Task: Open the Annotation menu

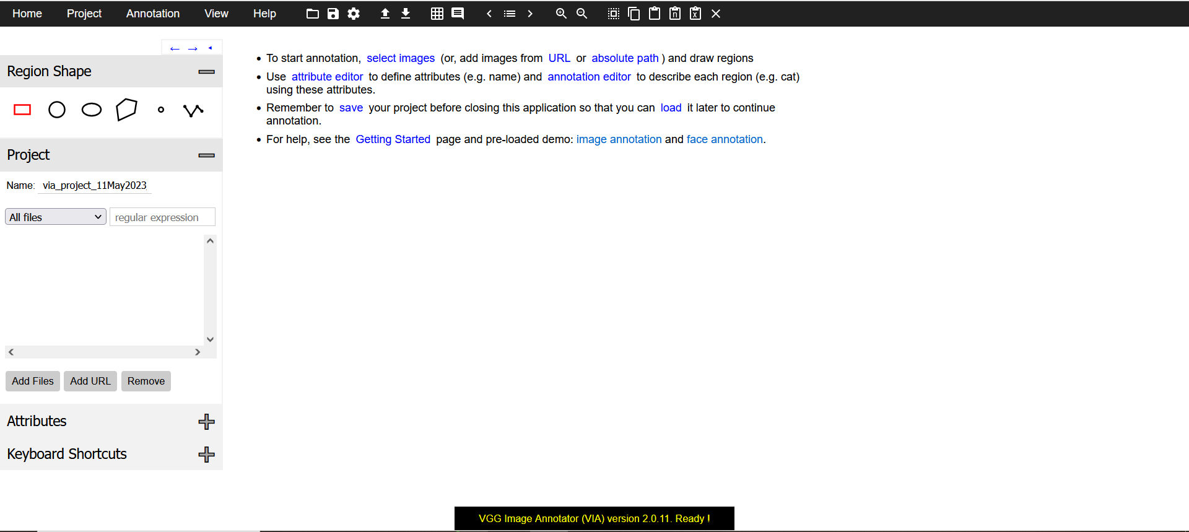Action: (x=153, y=14)
